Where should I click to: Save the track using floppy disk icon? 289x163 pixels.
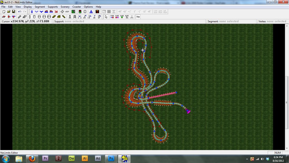(14, 12)
